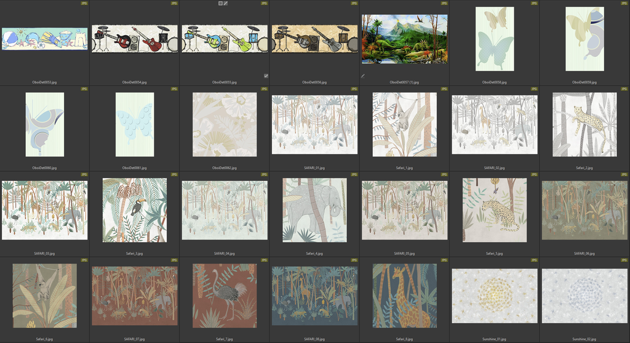Screen dimensions: 630x343
Task: Select the blue dotted butterfly thumbnail OboiDet0061
Action: coord(134,124)
